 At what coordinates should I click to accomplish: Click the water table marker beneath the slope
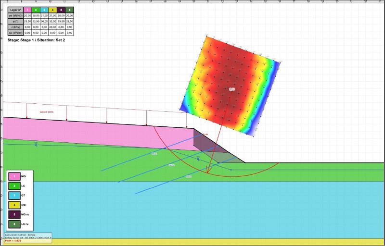coord(198,158)
